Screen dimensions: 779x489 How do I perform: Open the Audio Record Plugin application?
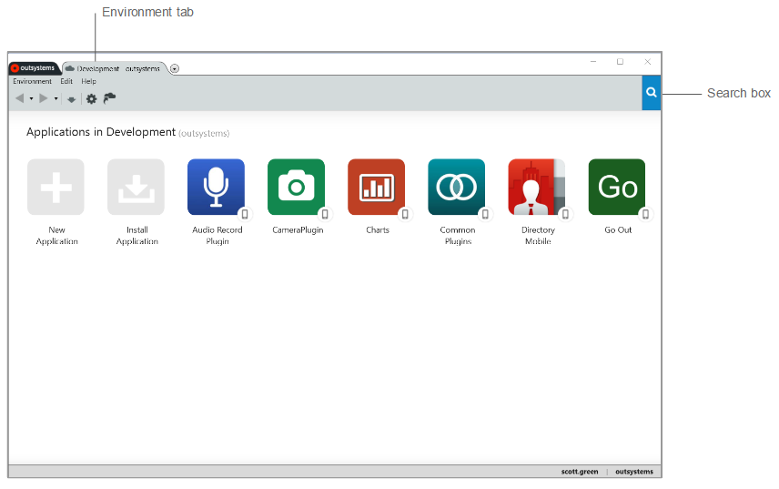click(216, 187)
